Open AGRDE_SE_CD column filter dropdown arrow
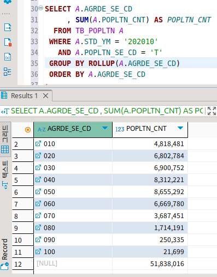This screenshot has height=277, width=217. tap(105, 128)
